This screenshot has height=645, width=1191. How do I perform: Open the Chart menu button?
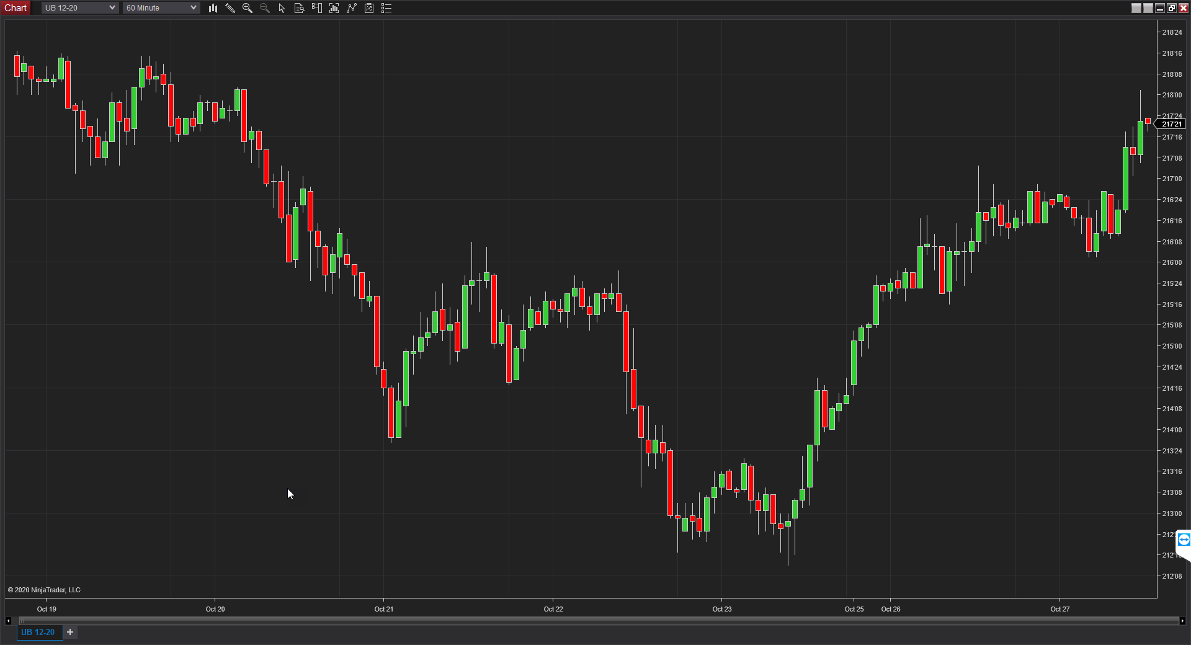[16, 8]
